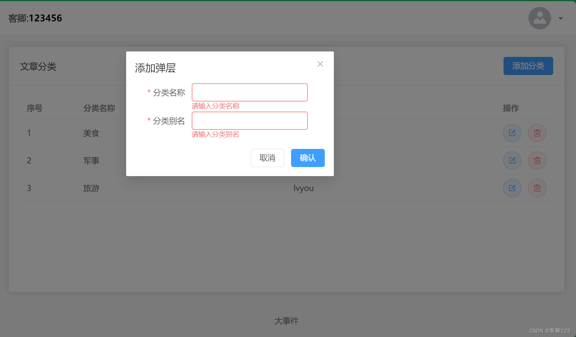Image resolution: width=576 pixels, height=337 pixels.
Task: Edit the 美食 category row
Action: click(x=512, y=133)
